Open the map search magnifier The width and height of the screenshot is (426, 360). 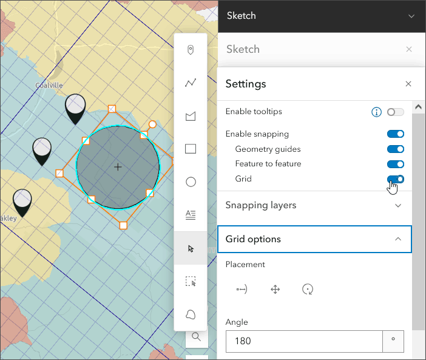tap(196, 337)
